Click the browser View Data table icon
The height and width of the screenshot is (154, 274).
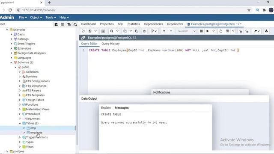click(63, 24)
